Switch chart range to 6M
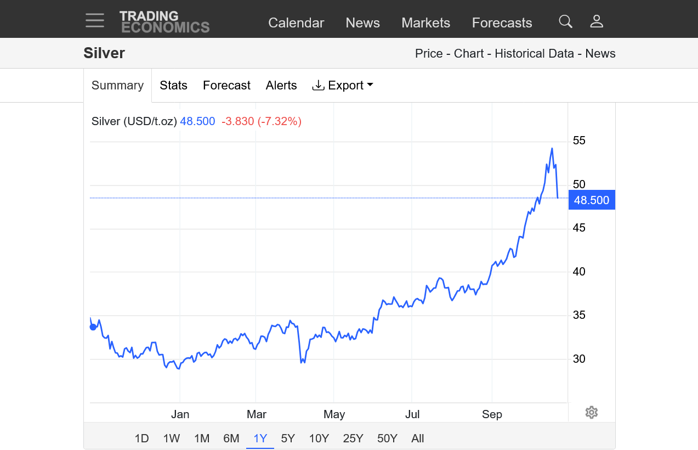The image size is (698, 450). tap(231, 438)
